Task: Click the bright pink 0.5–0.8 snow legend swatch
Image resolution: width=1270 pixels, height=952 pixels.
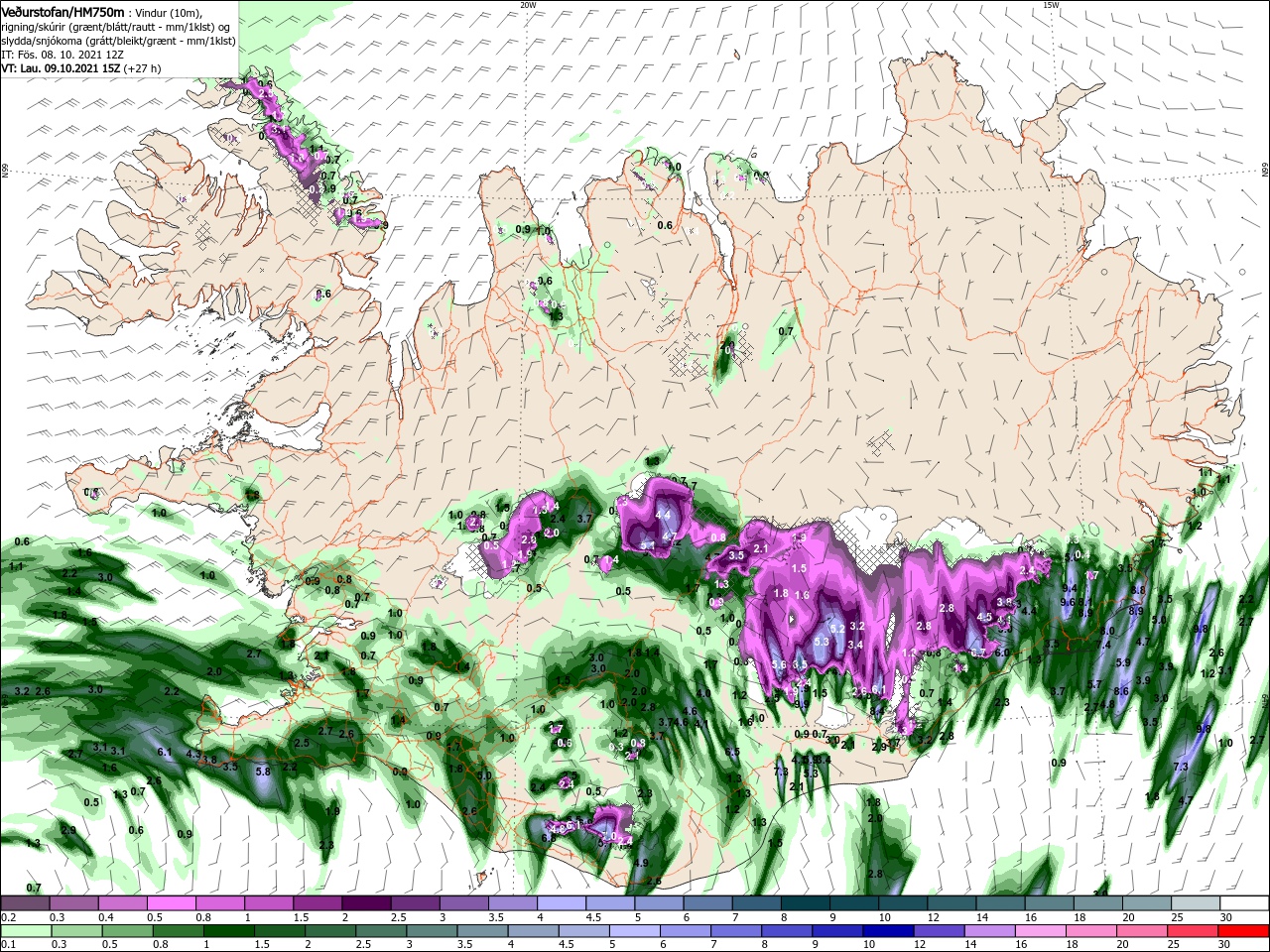Action: coord(171,903)
